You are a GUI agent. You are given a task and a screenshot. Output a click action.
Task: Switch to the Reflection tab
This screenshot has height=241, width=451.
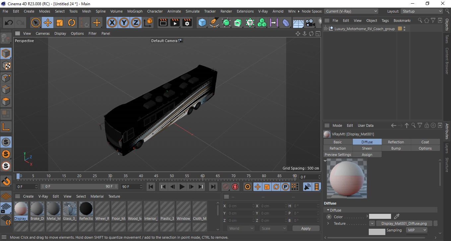pyautogui.click(x=396, y=142)
